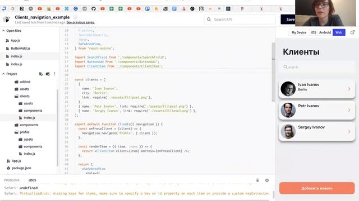Click the Sergey Ivanov avatar photo
359x201 pixels.
coord(288,132)
